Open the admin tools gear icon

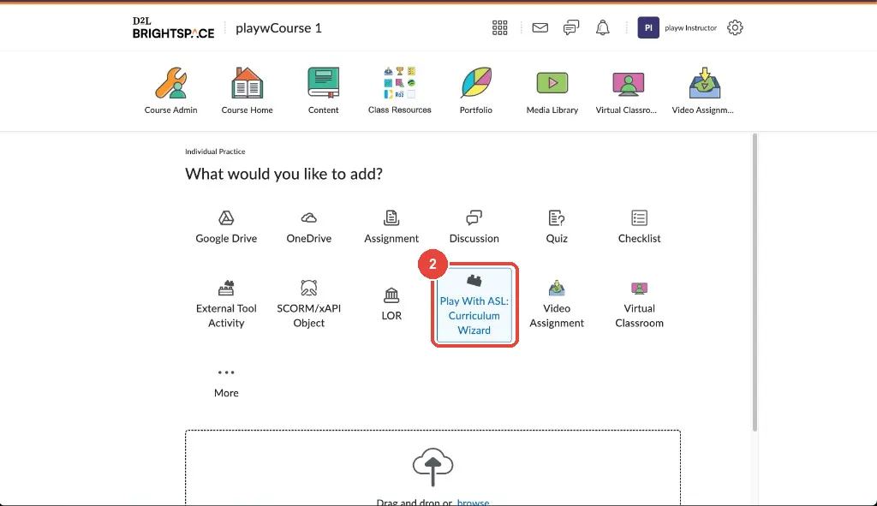pos(735,27)
